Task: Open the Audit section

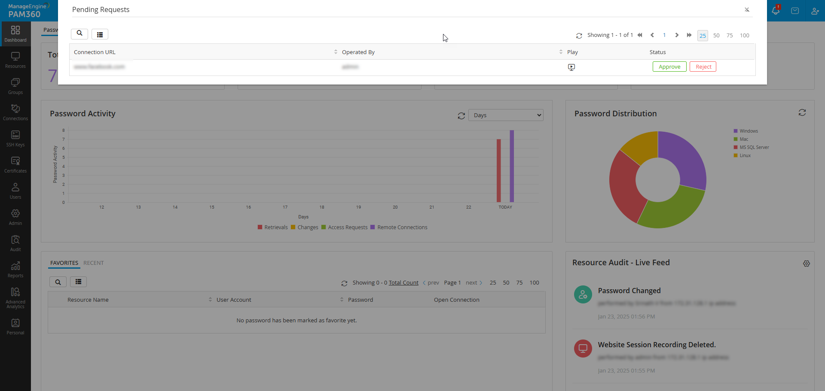Action: [x=15, y=244]
